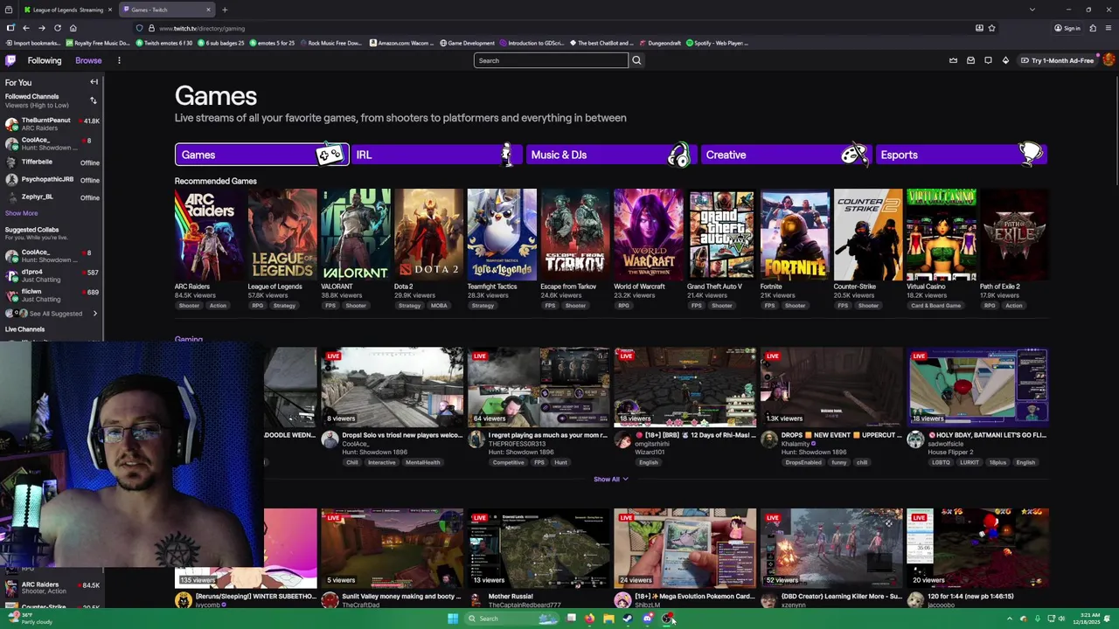Expand Show More followed channels
The height and width of the screenshot is (629, 1119).
(22, 213)
